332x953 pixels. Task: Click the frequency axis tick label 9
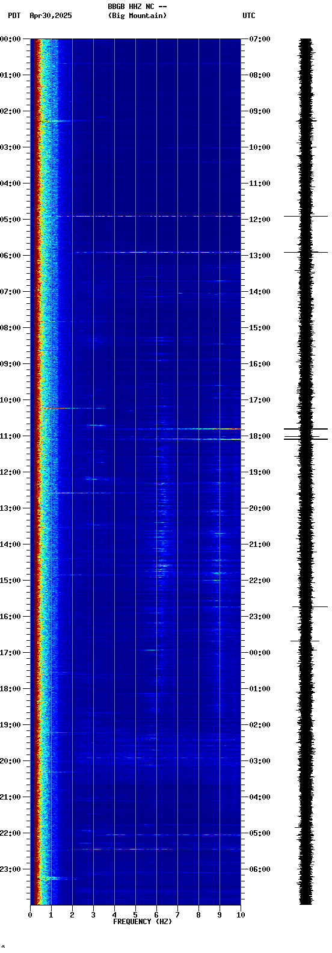[220, 915]
